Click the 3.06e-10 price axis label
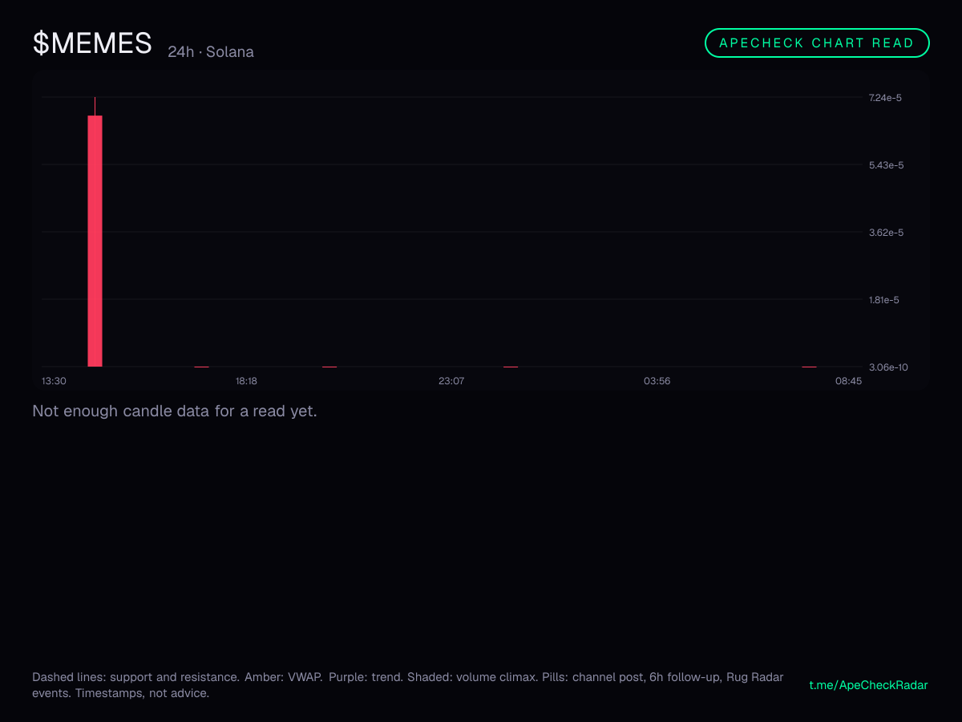The width and height of the screenshot is (962, 722). click(888, 367)
